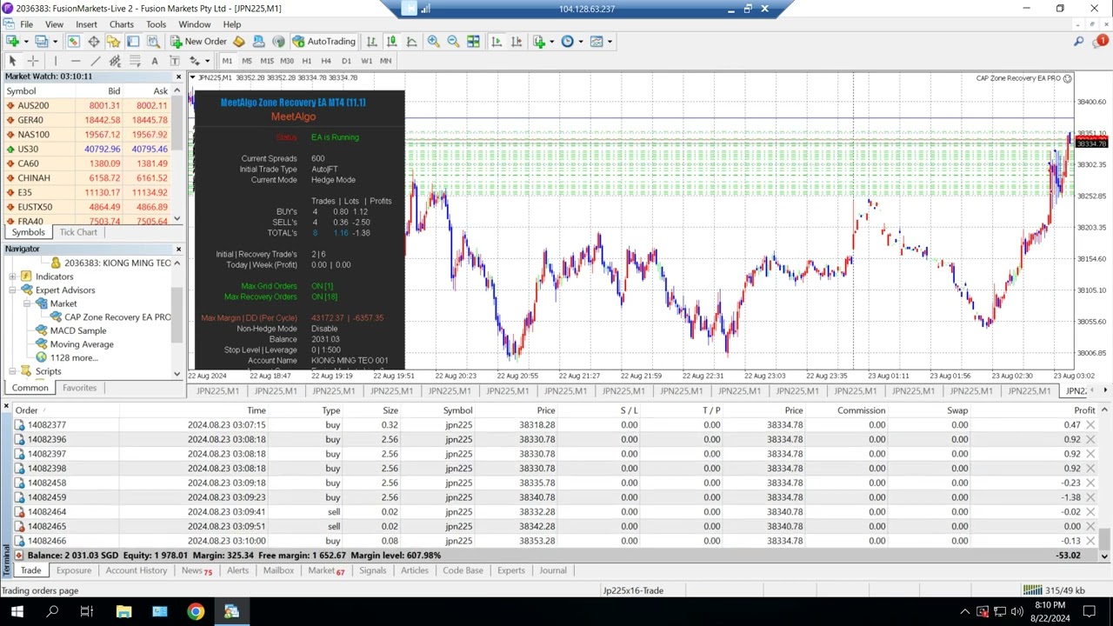Toggle the W1 timeframe button
The height and width of the screenshot is (626, 1113).
(x=366, y=61)
